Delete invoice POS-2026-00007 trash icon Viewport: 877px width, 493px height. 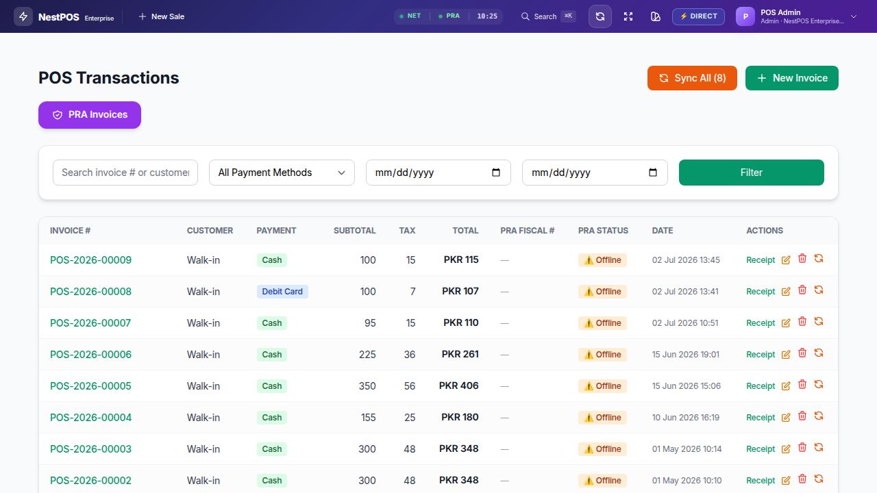pyautogui.click(x=802, y=322)
